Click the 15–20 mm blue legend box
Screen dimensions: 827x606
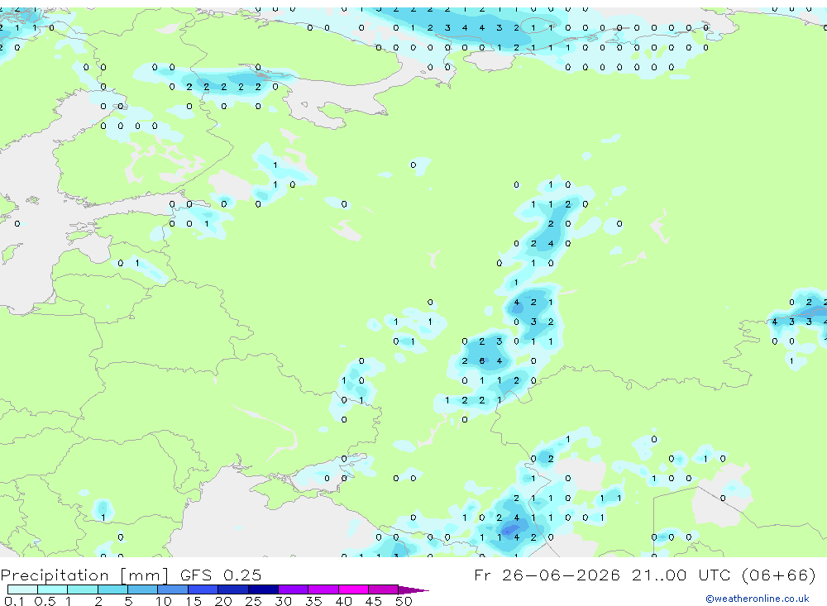[x=203, y=589]
